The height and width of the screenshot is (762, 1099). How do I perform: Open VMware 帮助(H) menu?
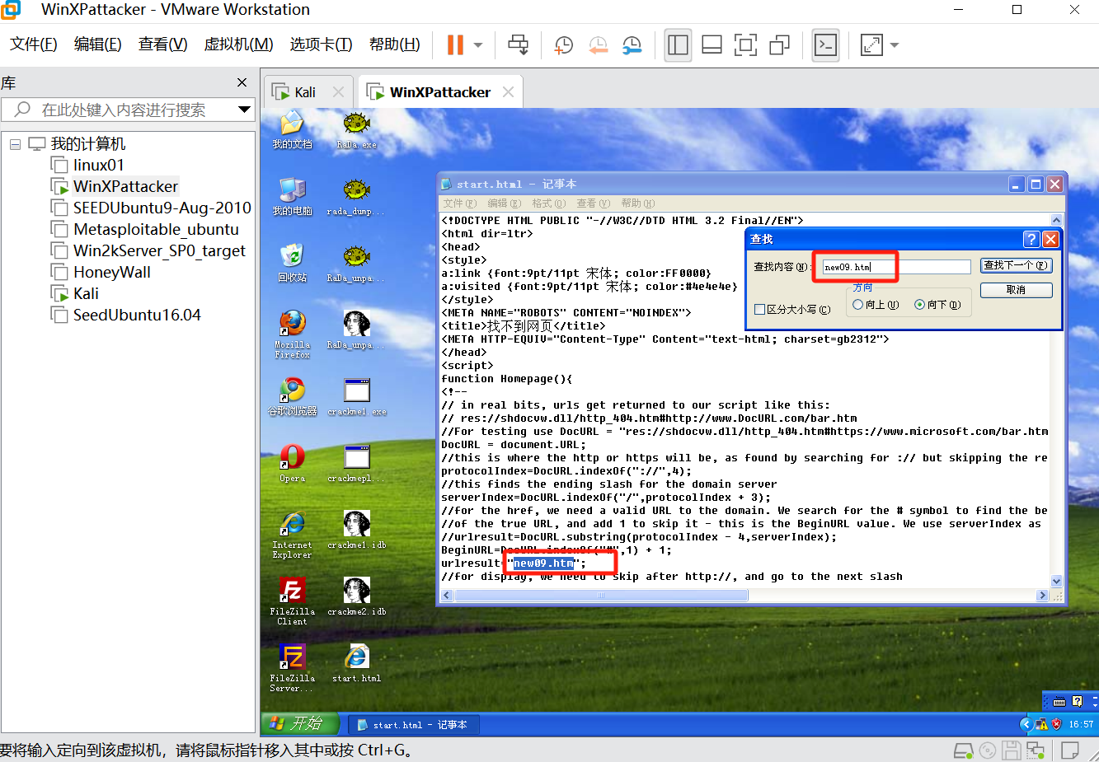[394, 44]
